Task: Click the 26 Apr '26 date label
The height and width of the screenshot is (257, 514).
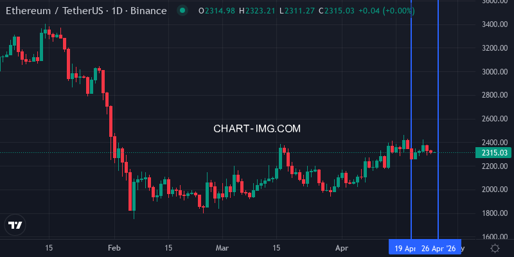Action: point(438,249)
